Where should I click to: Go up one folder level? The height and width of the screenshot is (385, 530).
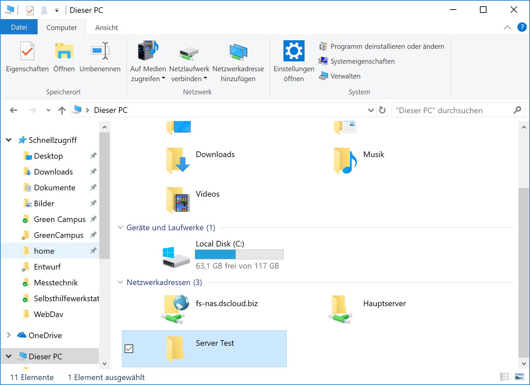pyautogui.click(x=62, y=110)
